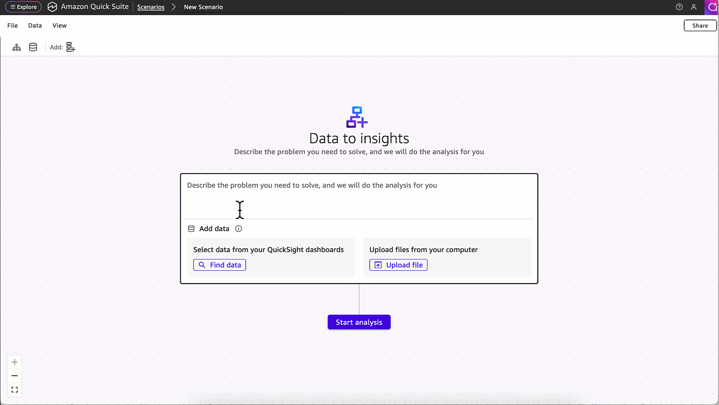Click the database icon in the toolbar
719x405 pixels.
click(33, 47)
